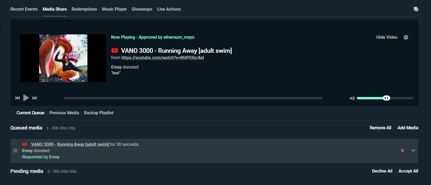431x185 pixels.
Task: Click Accept All pending media
Action: click(408, 171)
